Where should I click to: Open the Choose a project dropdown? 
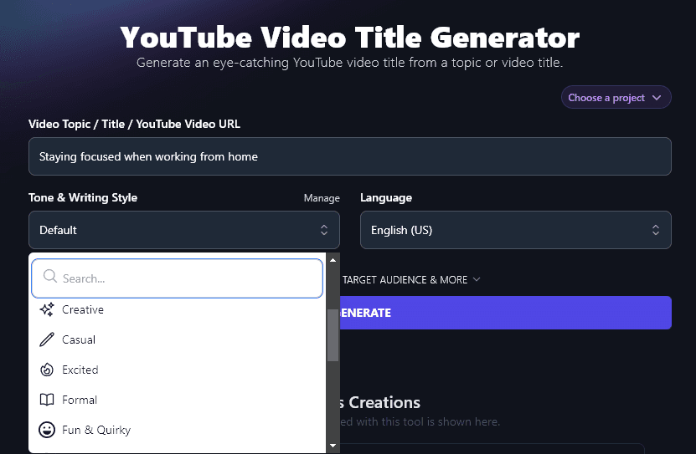[x=616, y=98]
